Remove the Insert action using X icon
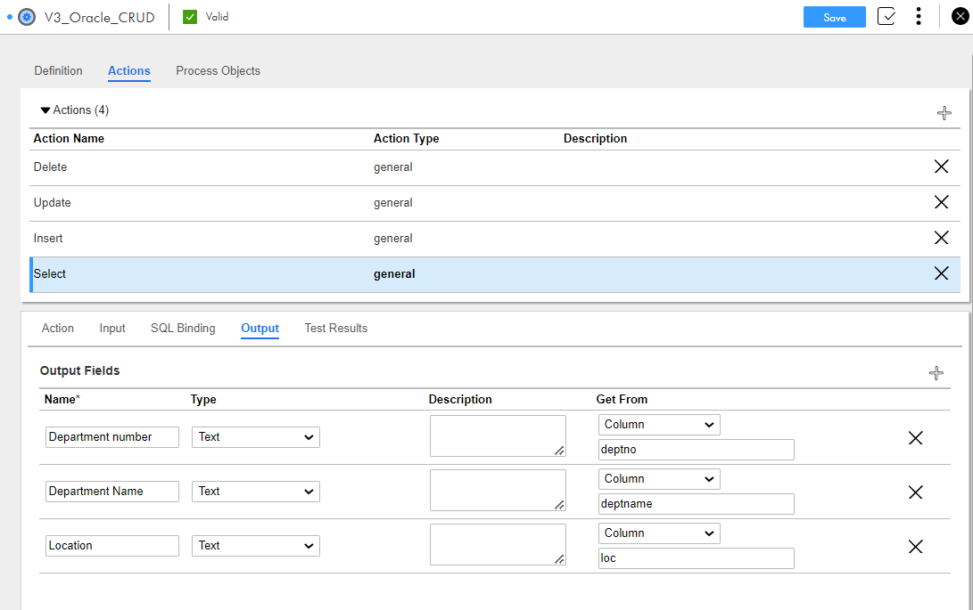The width and height of the screenshot is (973, 610). pos(941,238)
